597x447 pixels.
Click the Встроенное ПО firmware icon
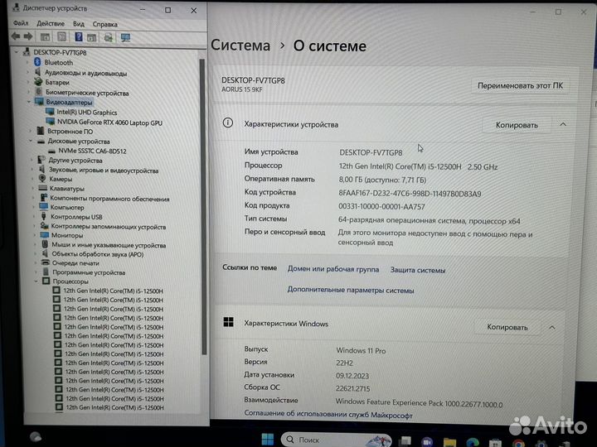(41, 131)
